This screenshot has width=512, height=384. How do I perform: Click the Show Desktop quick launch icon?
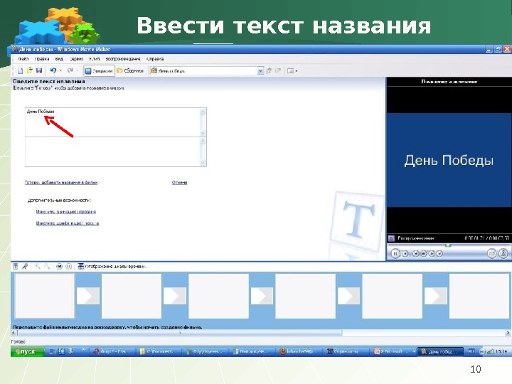pyautogui.click(x=52, y=351)
